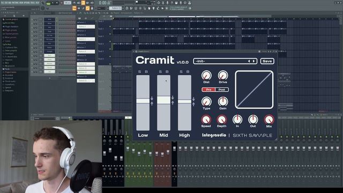The image size is (343, 193).
Task: Click the Integraudio logo
Action: [x=214, y=135]
